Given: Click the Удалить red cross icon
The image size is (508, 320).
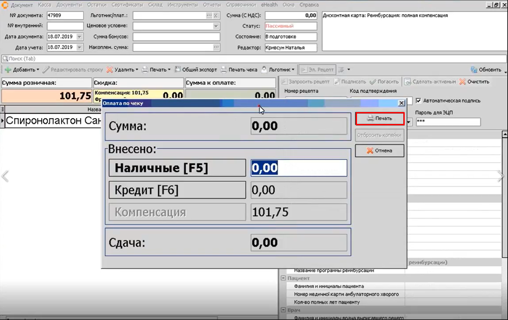Looking at the screenshot, I should pyautogui.click(x=110, y=70).
